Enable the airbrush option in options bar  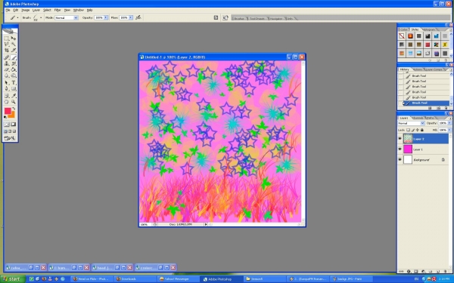138,17
